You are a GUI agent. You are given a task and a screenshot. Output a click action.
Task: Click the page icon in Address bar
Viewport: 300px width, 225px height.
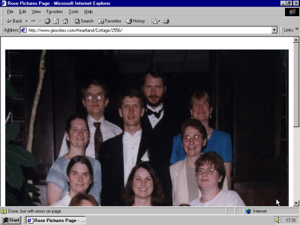click(x=24, y=30)
